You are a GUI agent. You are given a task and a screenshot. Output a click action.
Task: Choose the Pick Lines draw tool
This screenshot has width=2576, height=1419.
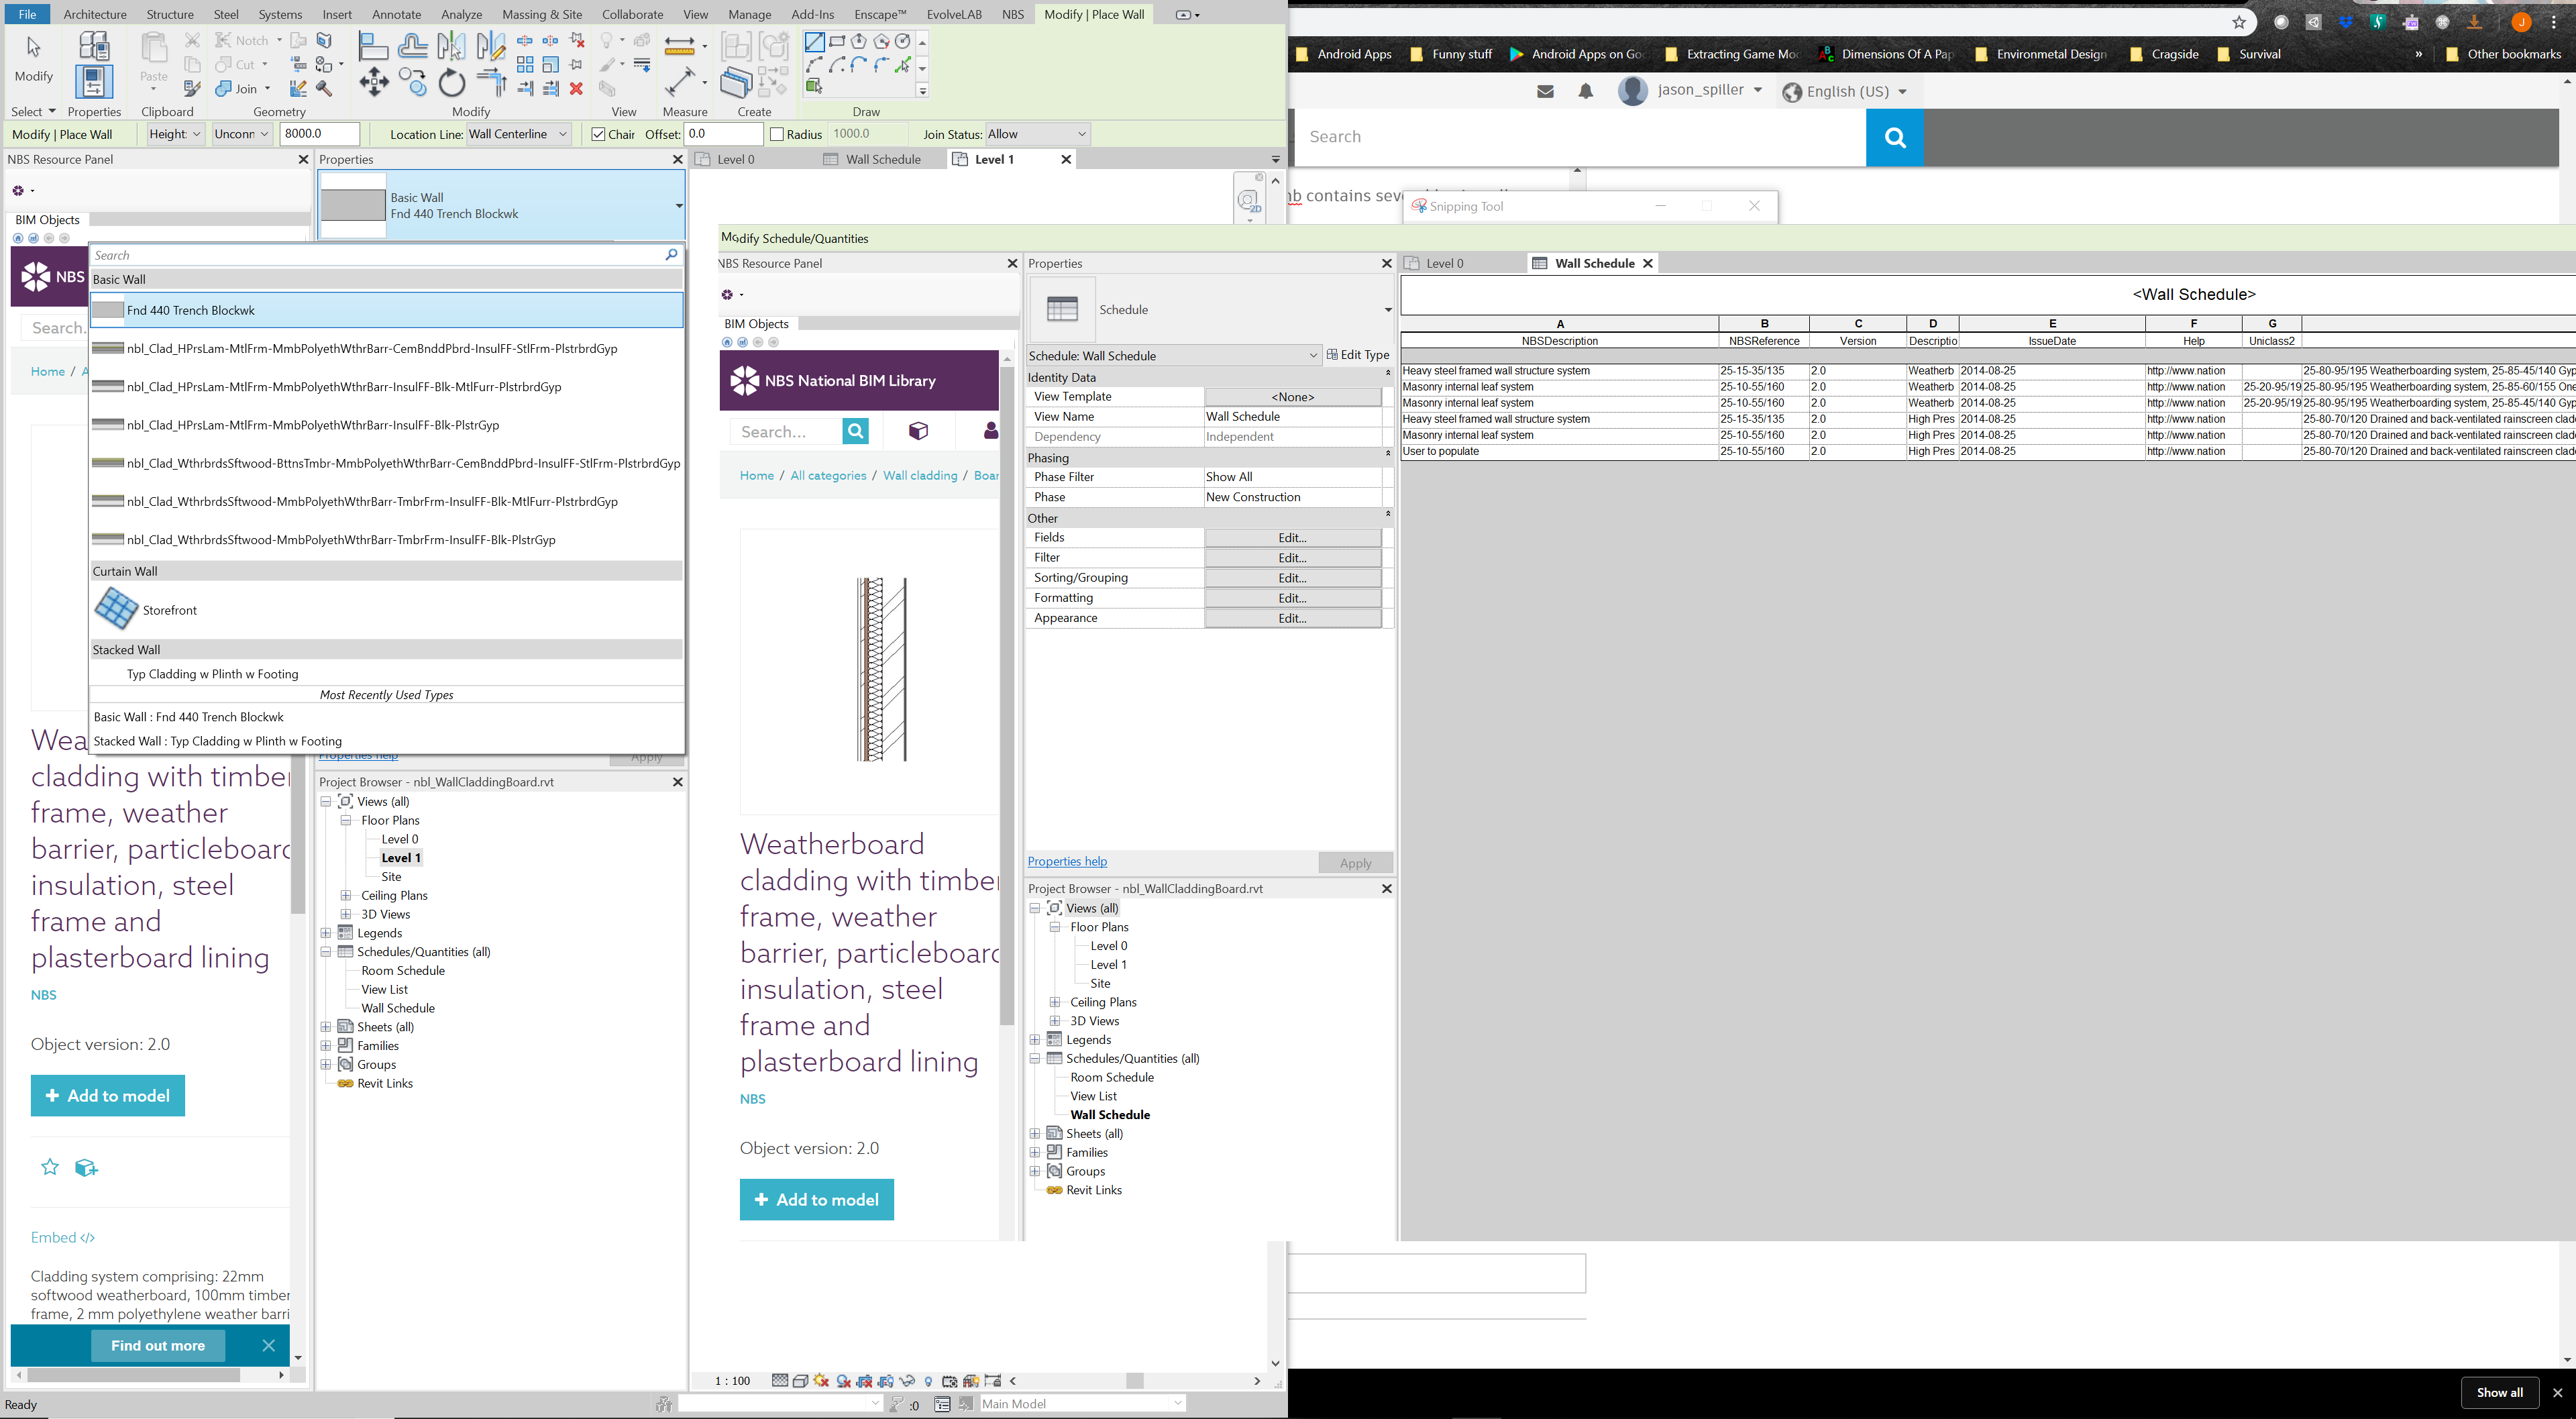(904, 65)
